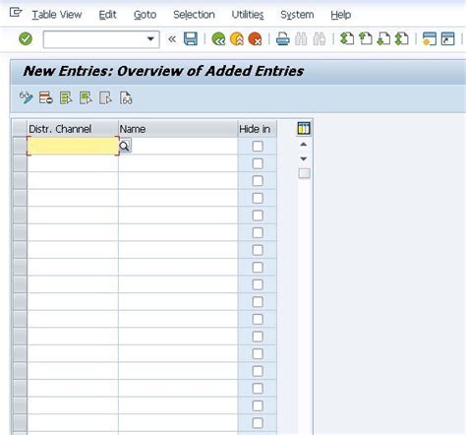Tick the Hide in checkbox, fifth row

258,216
